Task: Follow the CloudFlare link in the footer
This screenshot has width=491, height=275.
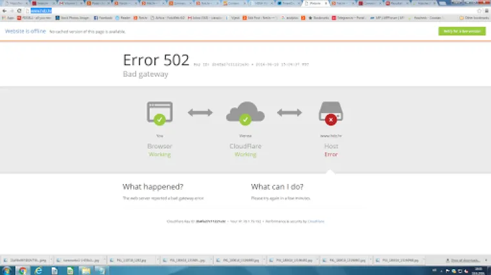Action: [316, 221]
